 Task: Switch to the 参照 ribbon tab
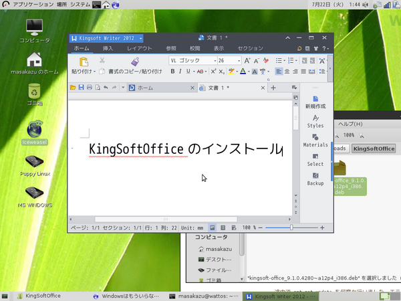pyautogui.click(x=171, y=48)
